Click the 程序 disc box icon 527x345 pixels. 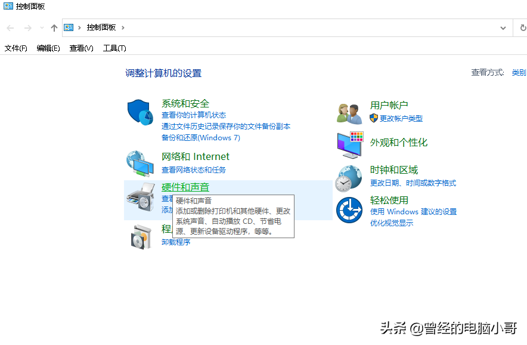point(141,237)
